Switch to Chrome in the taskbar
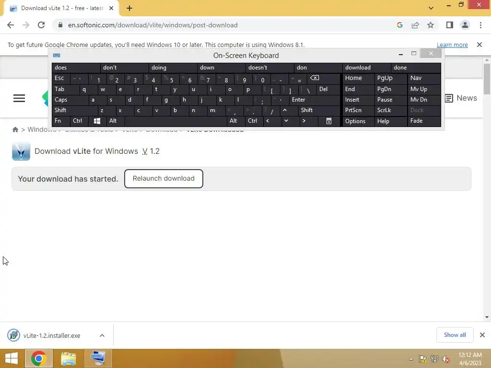 (38, 358)
